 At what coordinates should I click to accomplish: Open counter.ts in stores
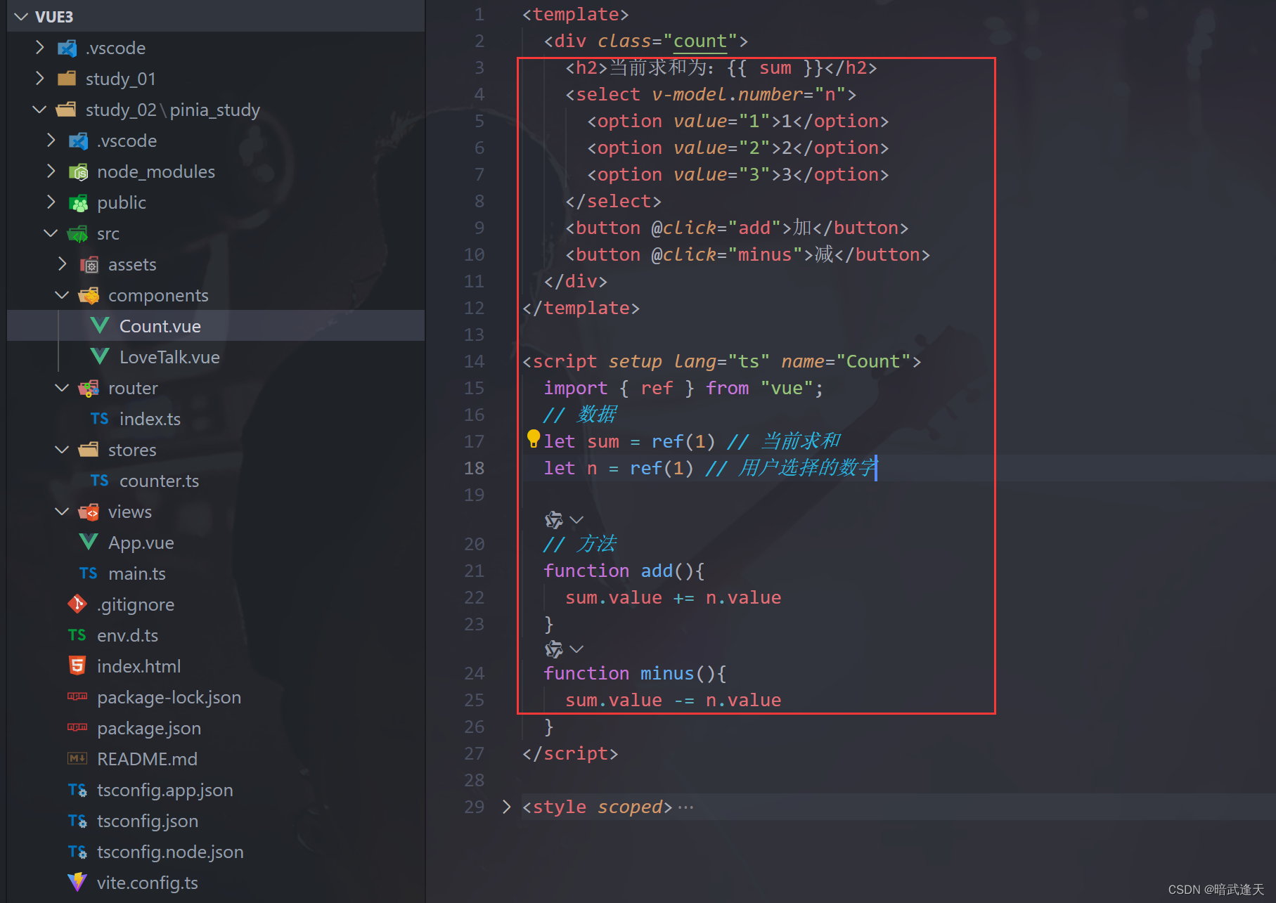click(x=215, y=480)
